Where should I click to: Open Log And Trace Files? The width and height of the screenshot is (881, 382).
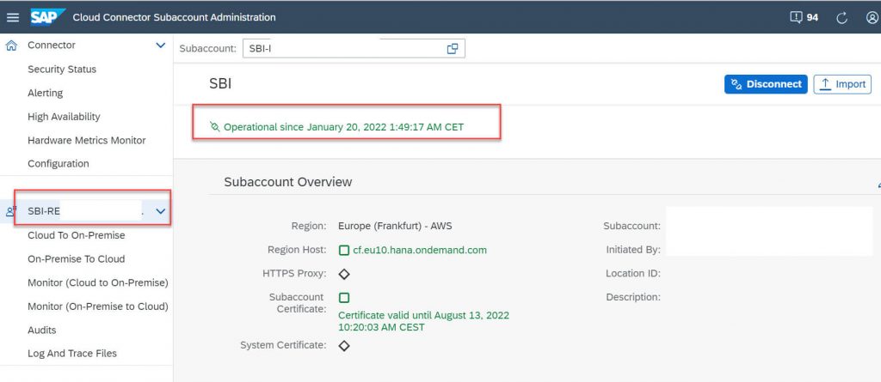point(72,354)
